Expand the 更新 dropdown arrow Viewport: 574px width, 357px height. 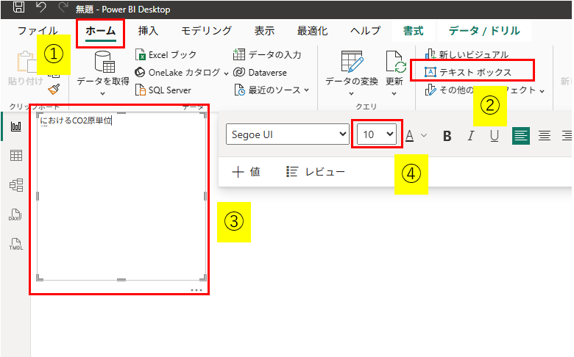[394, 93]
